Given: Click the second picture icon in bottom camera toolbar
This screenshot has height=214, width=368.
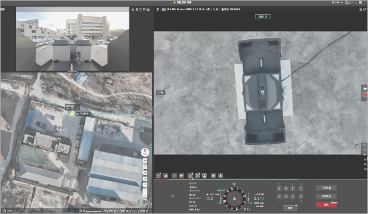Looking at the screenshot, I should [166, 176].
